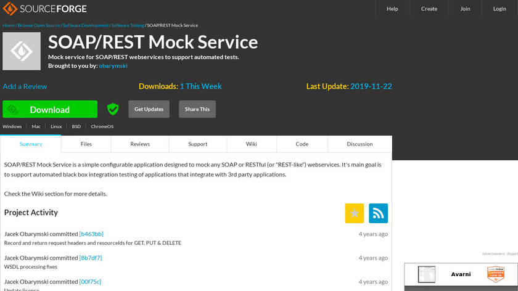
Task: Open the Code tab
Action: coord(302,144)
